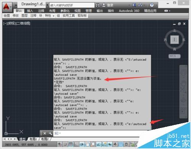Open command line customize wrench icon

[50, 133]
